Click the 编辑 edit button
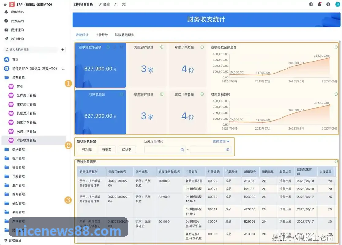 point(104,4)
